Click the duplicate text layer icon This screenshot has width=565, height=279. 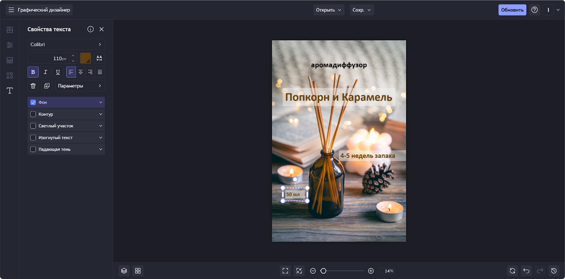click(47, 86)
